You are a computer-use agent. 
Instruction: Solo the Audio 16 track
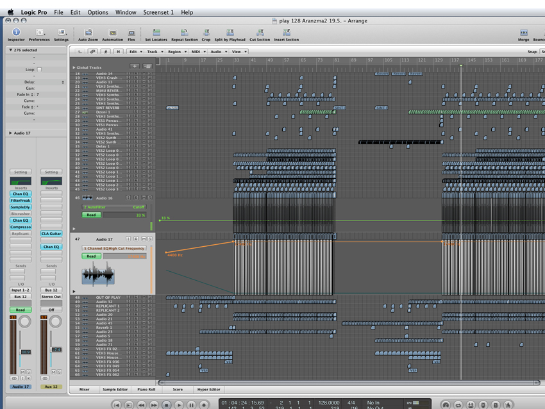pyautogui.click(x=150, y=197)
